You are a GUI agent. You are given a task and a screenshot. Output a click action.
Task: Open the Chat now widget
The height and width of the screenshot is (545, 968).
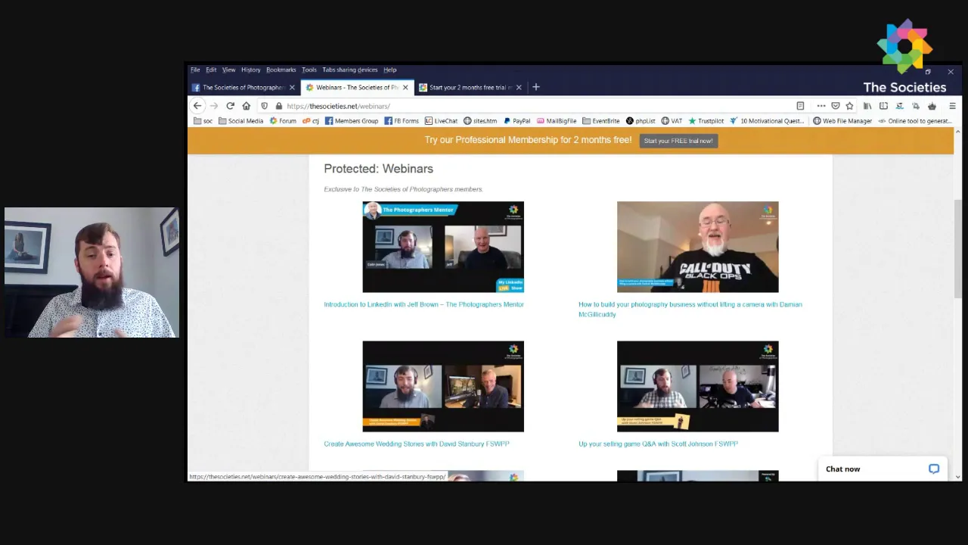[x=883, y=469]
